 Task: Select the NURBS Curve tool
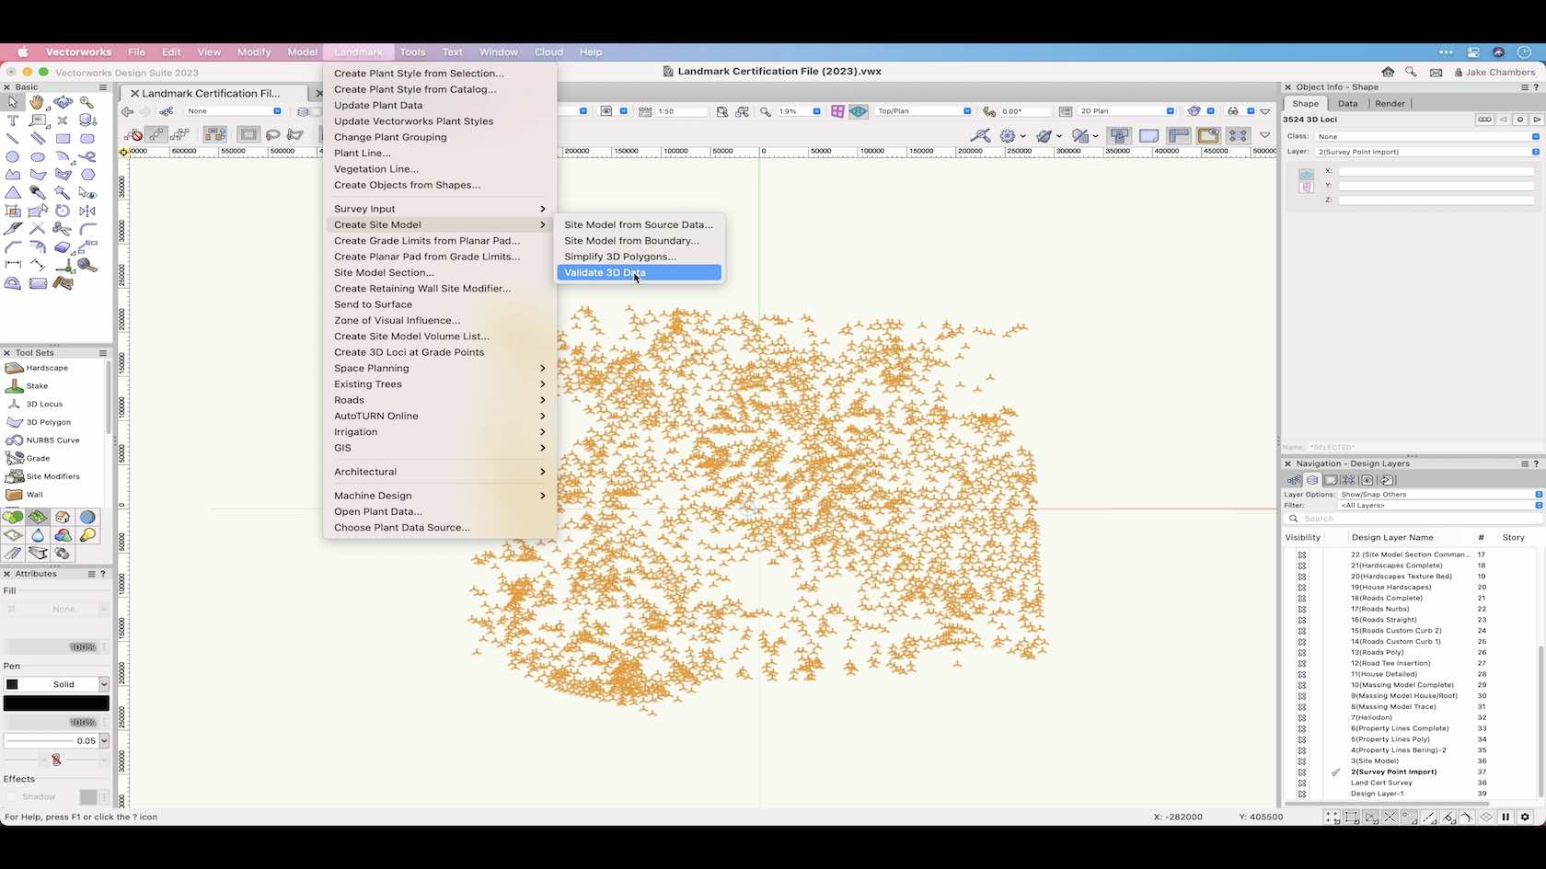(52, 440)
